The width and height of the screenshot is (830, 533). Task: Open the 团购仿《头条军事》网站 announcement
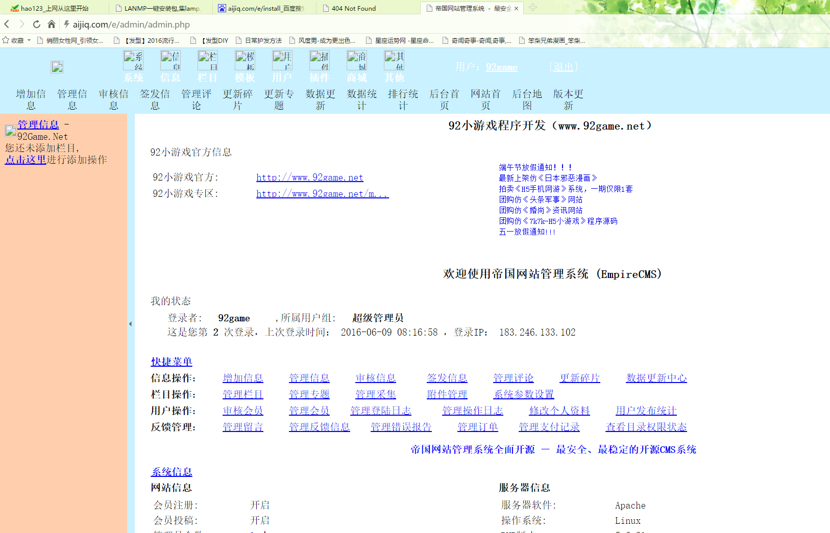click(541, 199)
